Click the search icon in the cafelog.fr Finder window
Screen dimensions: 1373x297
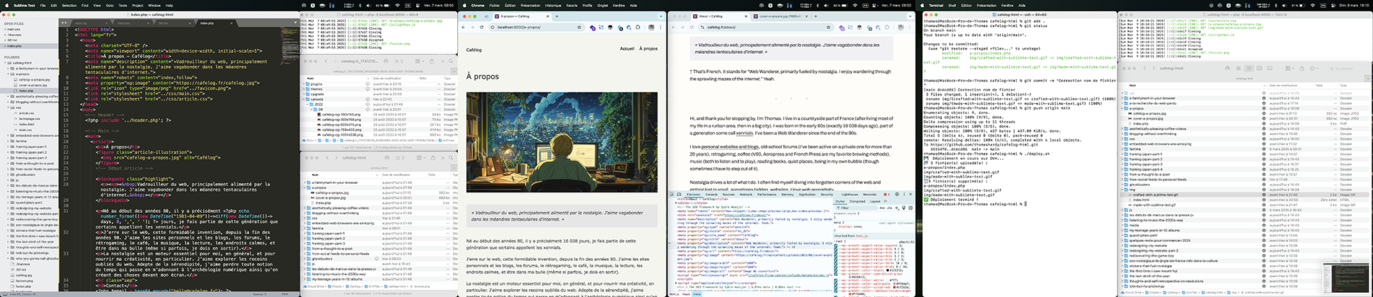[451, 61]
